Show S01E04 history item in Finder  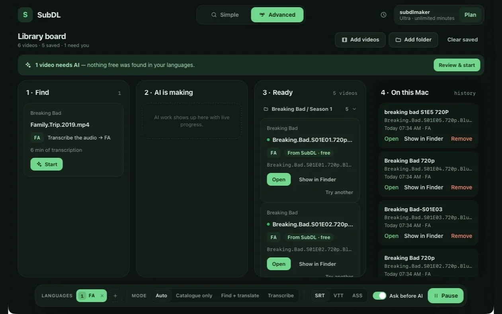[424, 187]
